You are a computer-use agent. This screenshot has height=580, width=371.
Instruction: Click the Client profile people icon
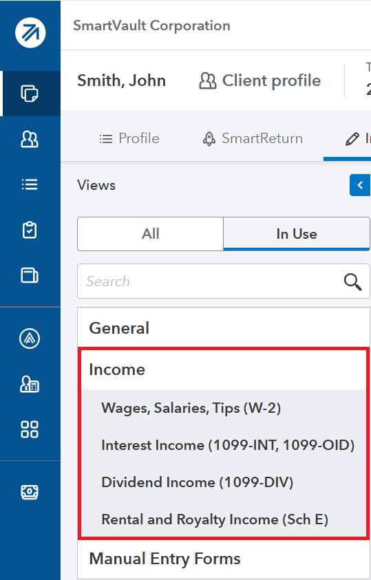pyautogui.click(x=207, y=80)
